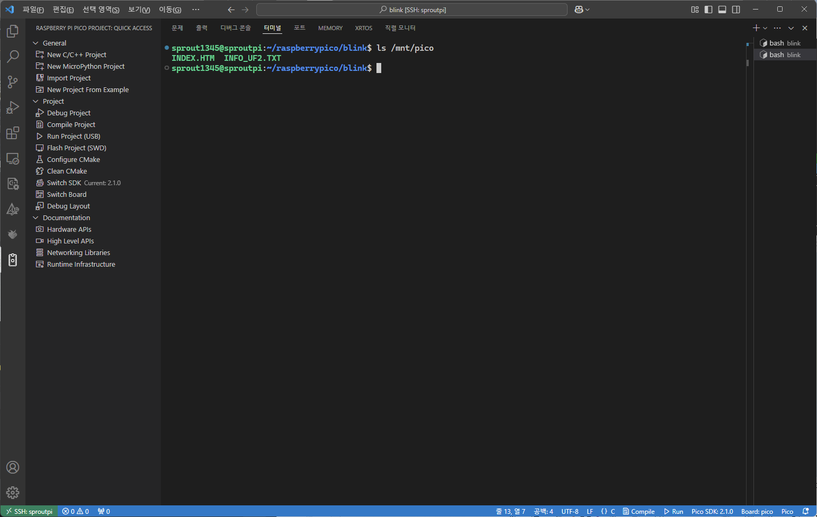Open the 파일 menu
817x517 pixels.
[33, 10]
